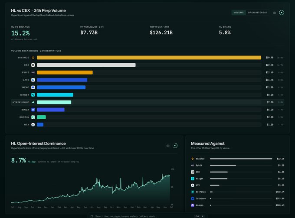Click the 8.7% open-interest share value

click(x=18, y=160)
